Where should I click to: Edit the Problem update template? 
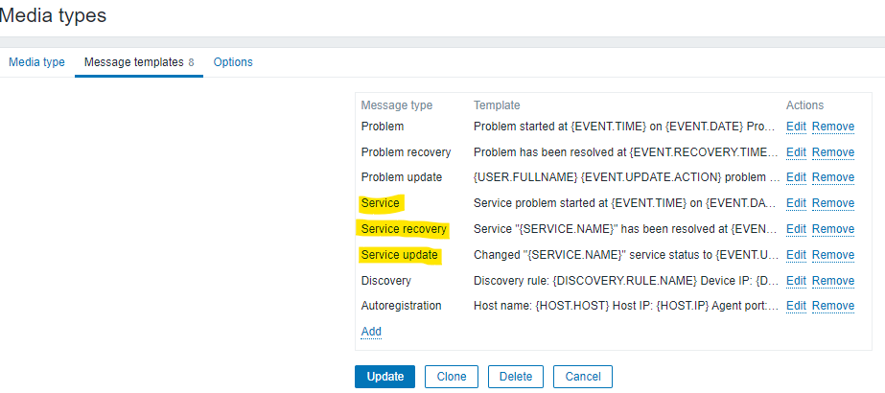[x=796, y=177]
